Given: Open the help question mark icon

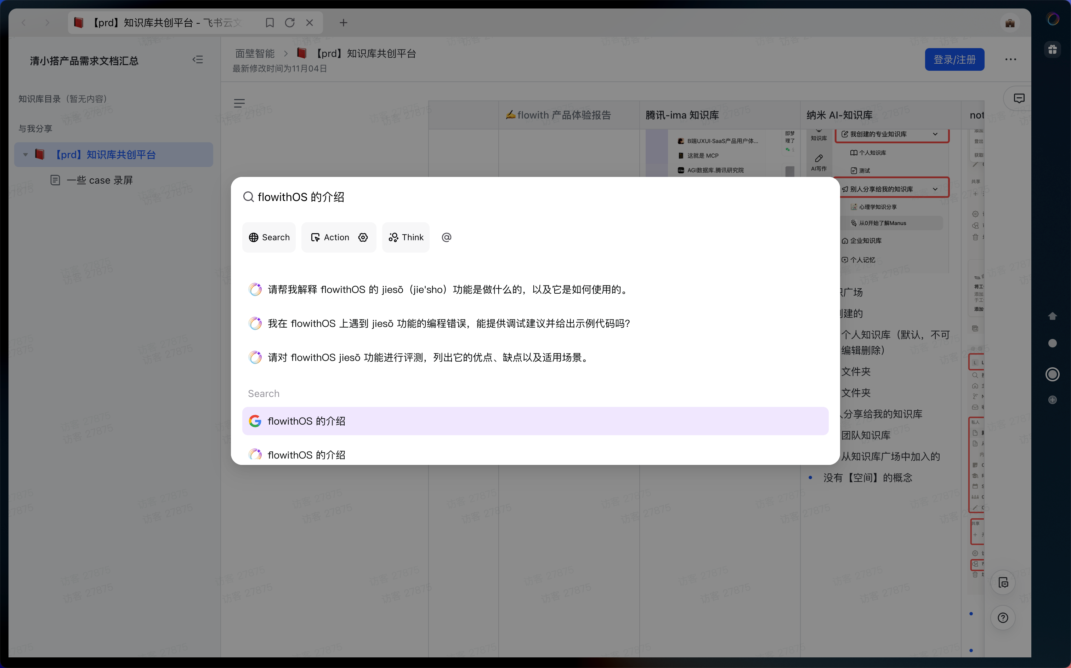Looking at the screenshot, I should point(1002,618).
